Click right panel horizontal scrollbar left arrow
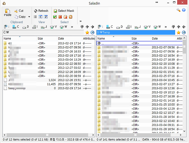The width and height of the screenshot is (189, 143). click(x=98, y=135)
